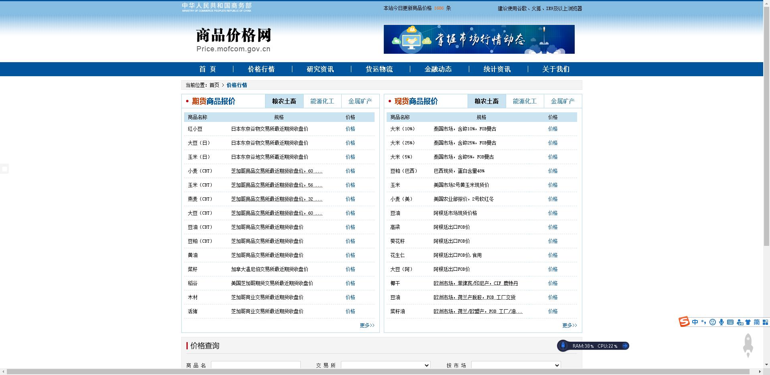This screenshot has width=770, height=375.
Task: Select 金属矿产 tab in 现货商品报价 panel
Action: click(562, 101)
